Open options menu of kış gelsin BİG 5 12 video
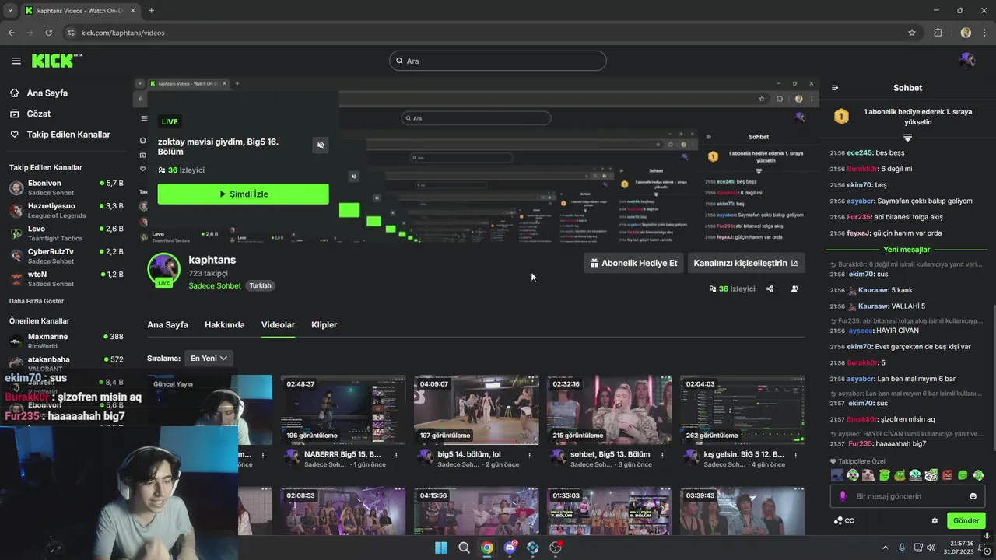 coord(796,455)
